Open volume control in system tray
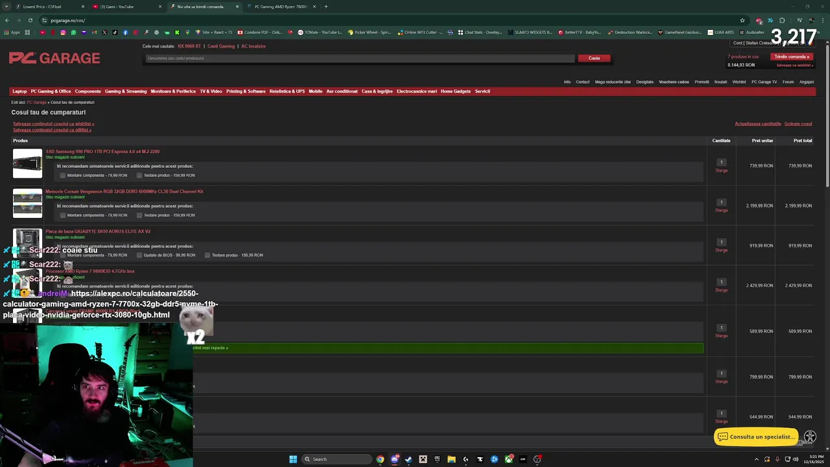830x467 pixels. tap(796, 459)
